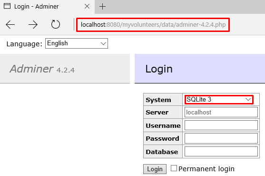Click the Login submit button
The width and height of the screenshot is (265, 176).
(155, 169)
